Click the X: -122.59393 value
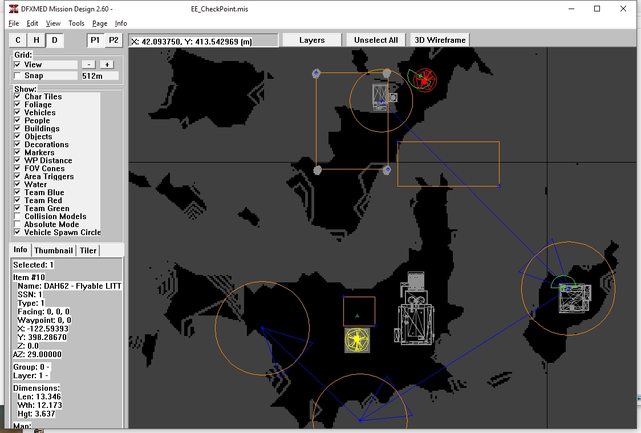Viewport: 641px width, 433px height. coord(43,329)
